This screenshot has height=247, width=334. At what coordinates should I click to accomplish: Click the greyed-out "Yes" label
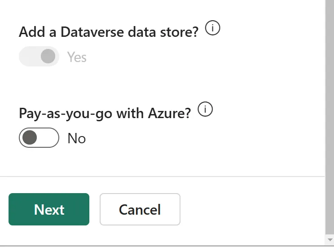click(77, 57)
